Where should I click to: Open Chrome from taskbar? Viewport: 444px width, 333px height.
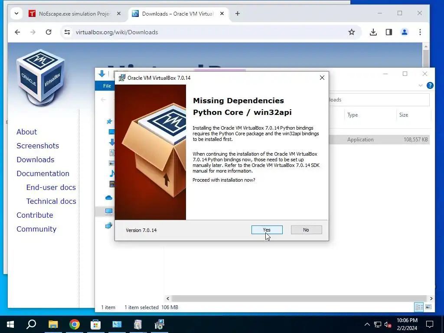75,324
